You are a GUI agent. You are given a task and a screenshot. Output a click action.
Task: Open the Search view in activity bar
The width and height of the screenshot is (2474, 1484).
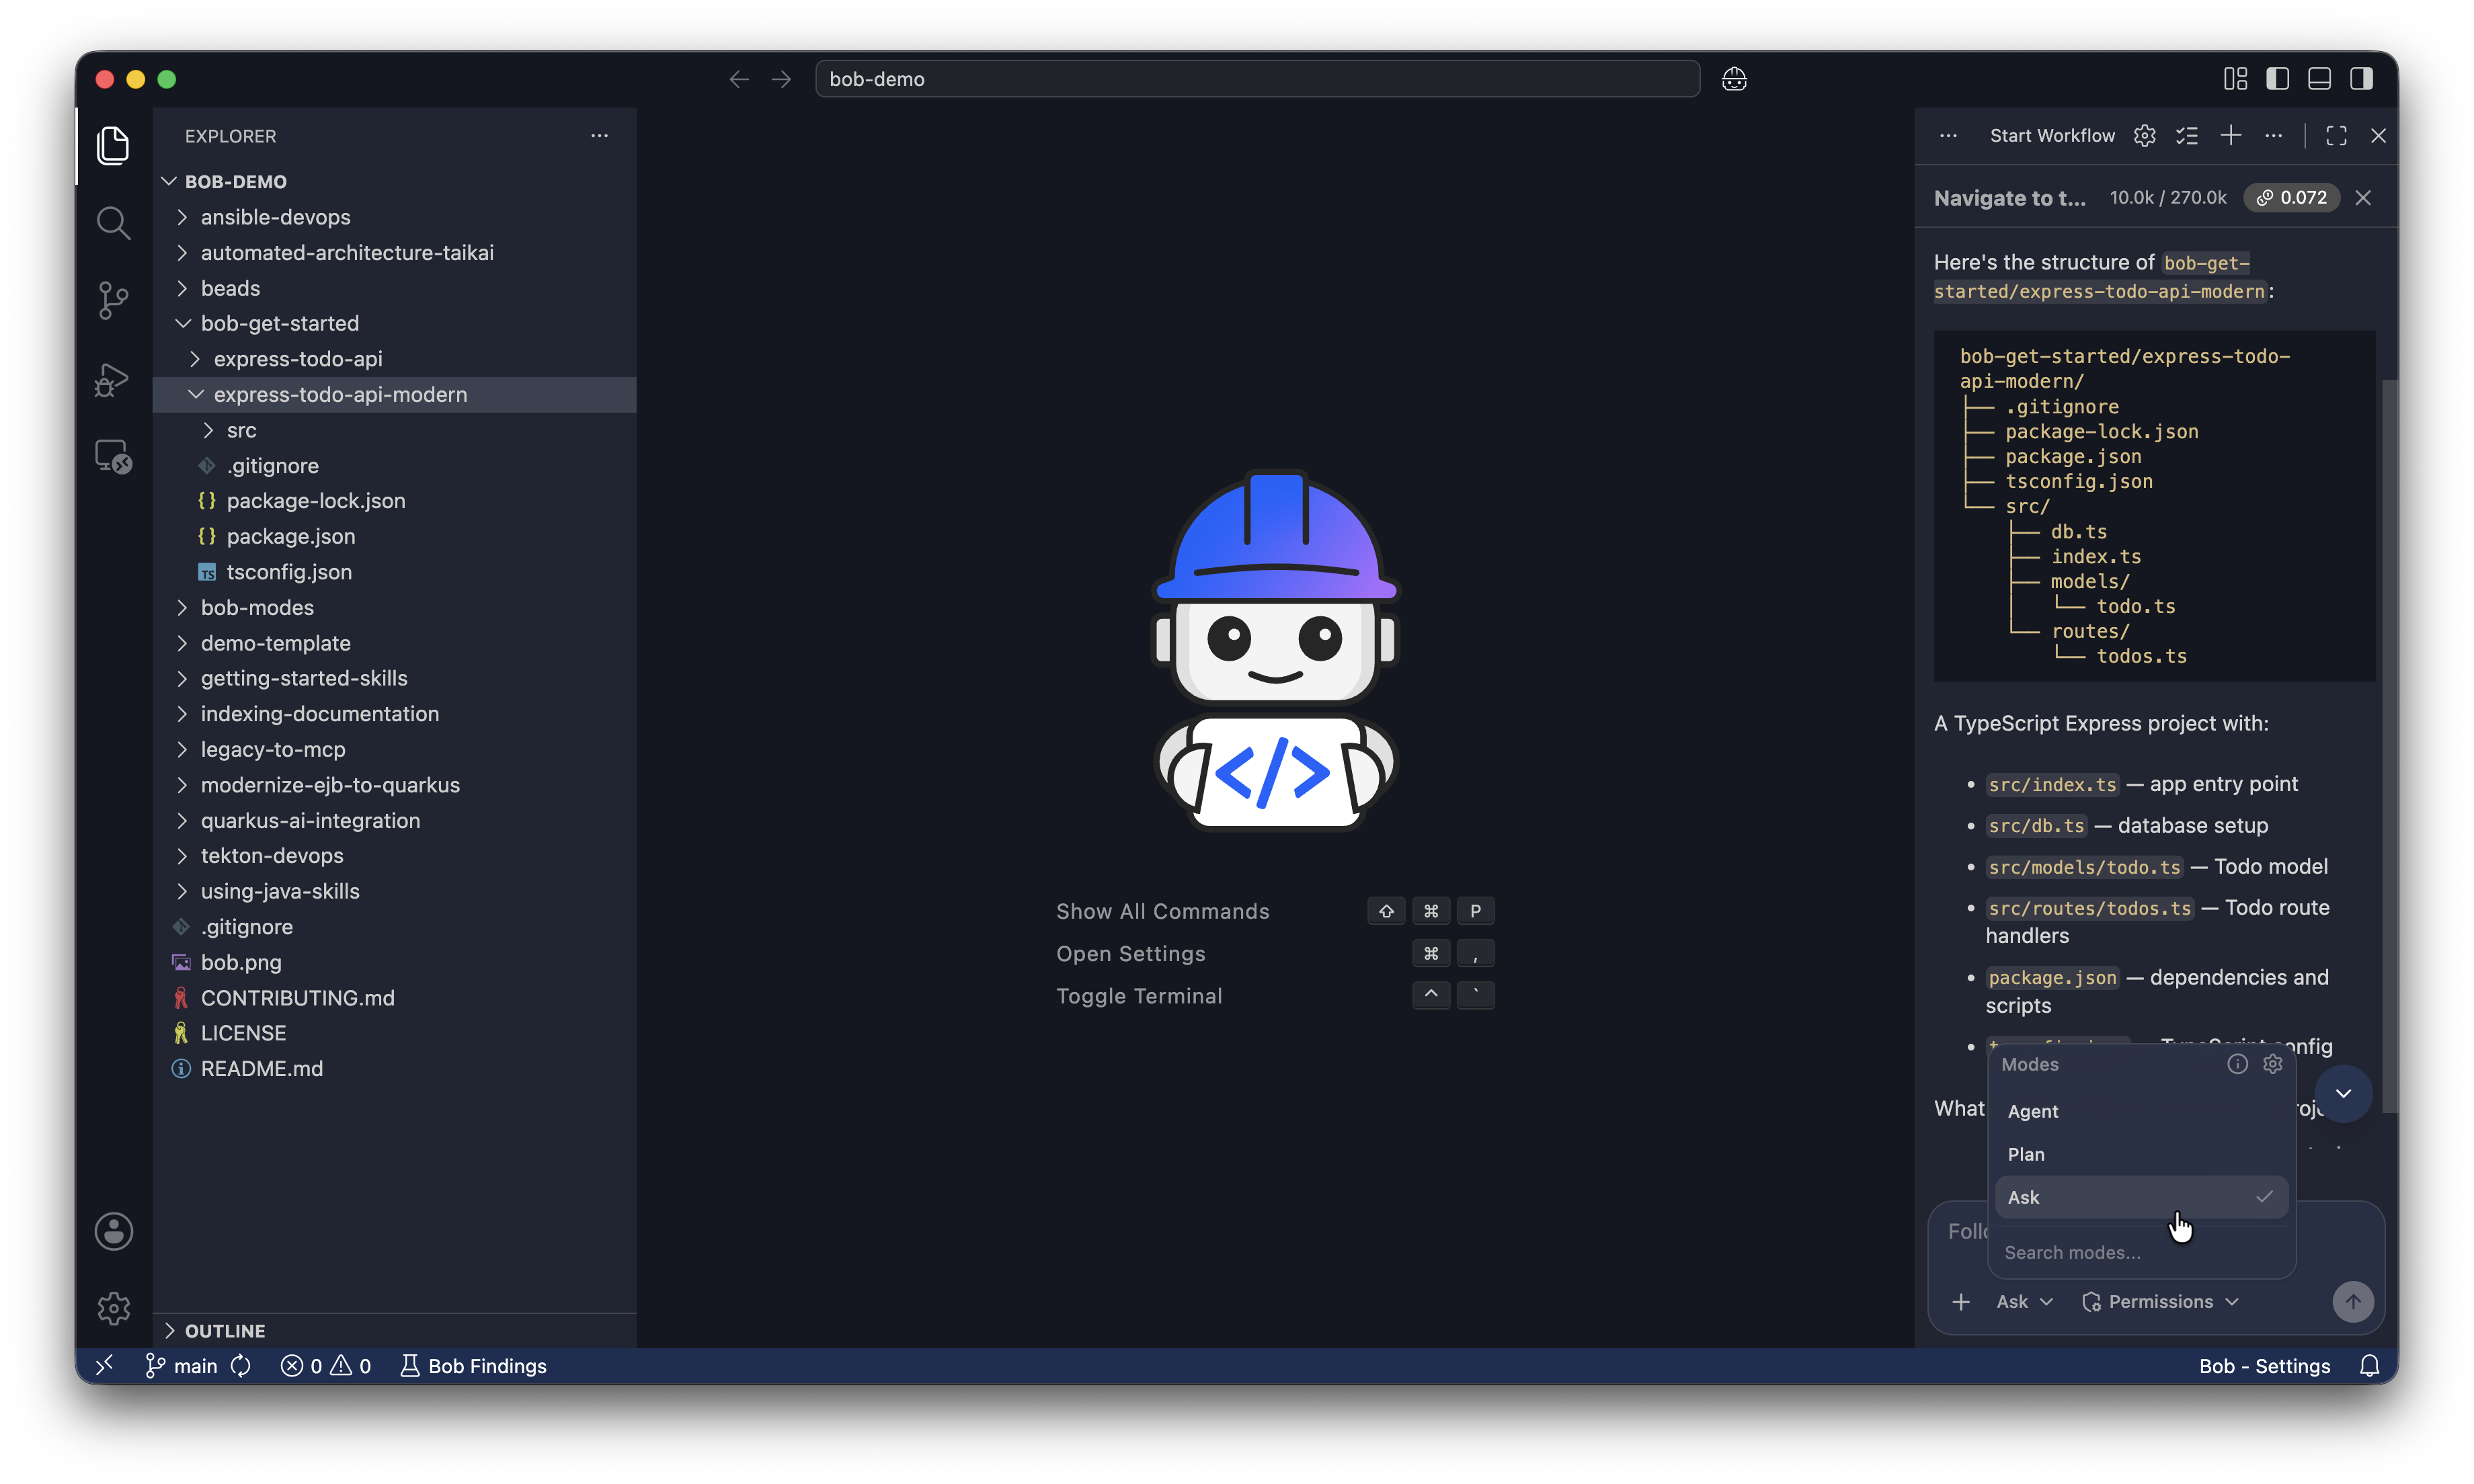pyautogui.click(x=113, y=222)
